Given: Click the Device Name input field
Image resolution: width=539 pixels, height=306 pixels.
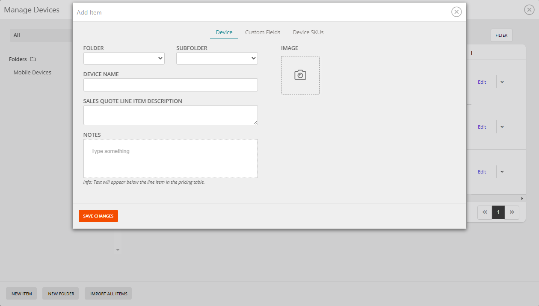Looking at the screenshot, I should 170,85.
